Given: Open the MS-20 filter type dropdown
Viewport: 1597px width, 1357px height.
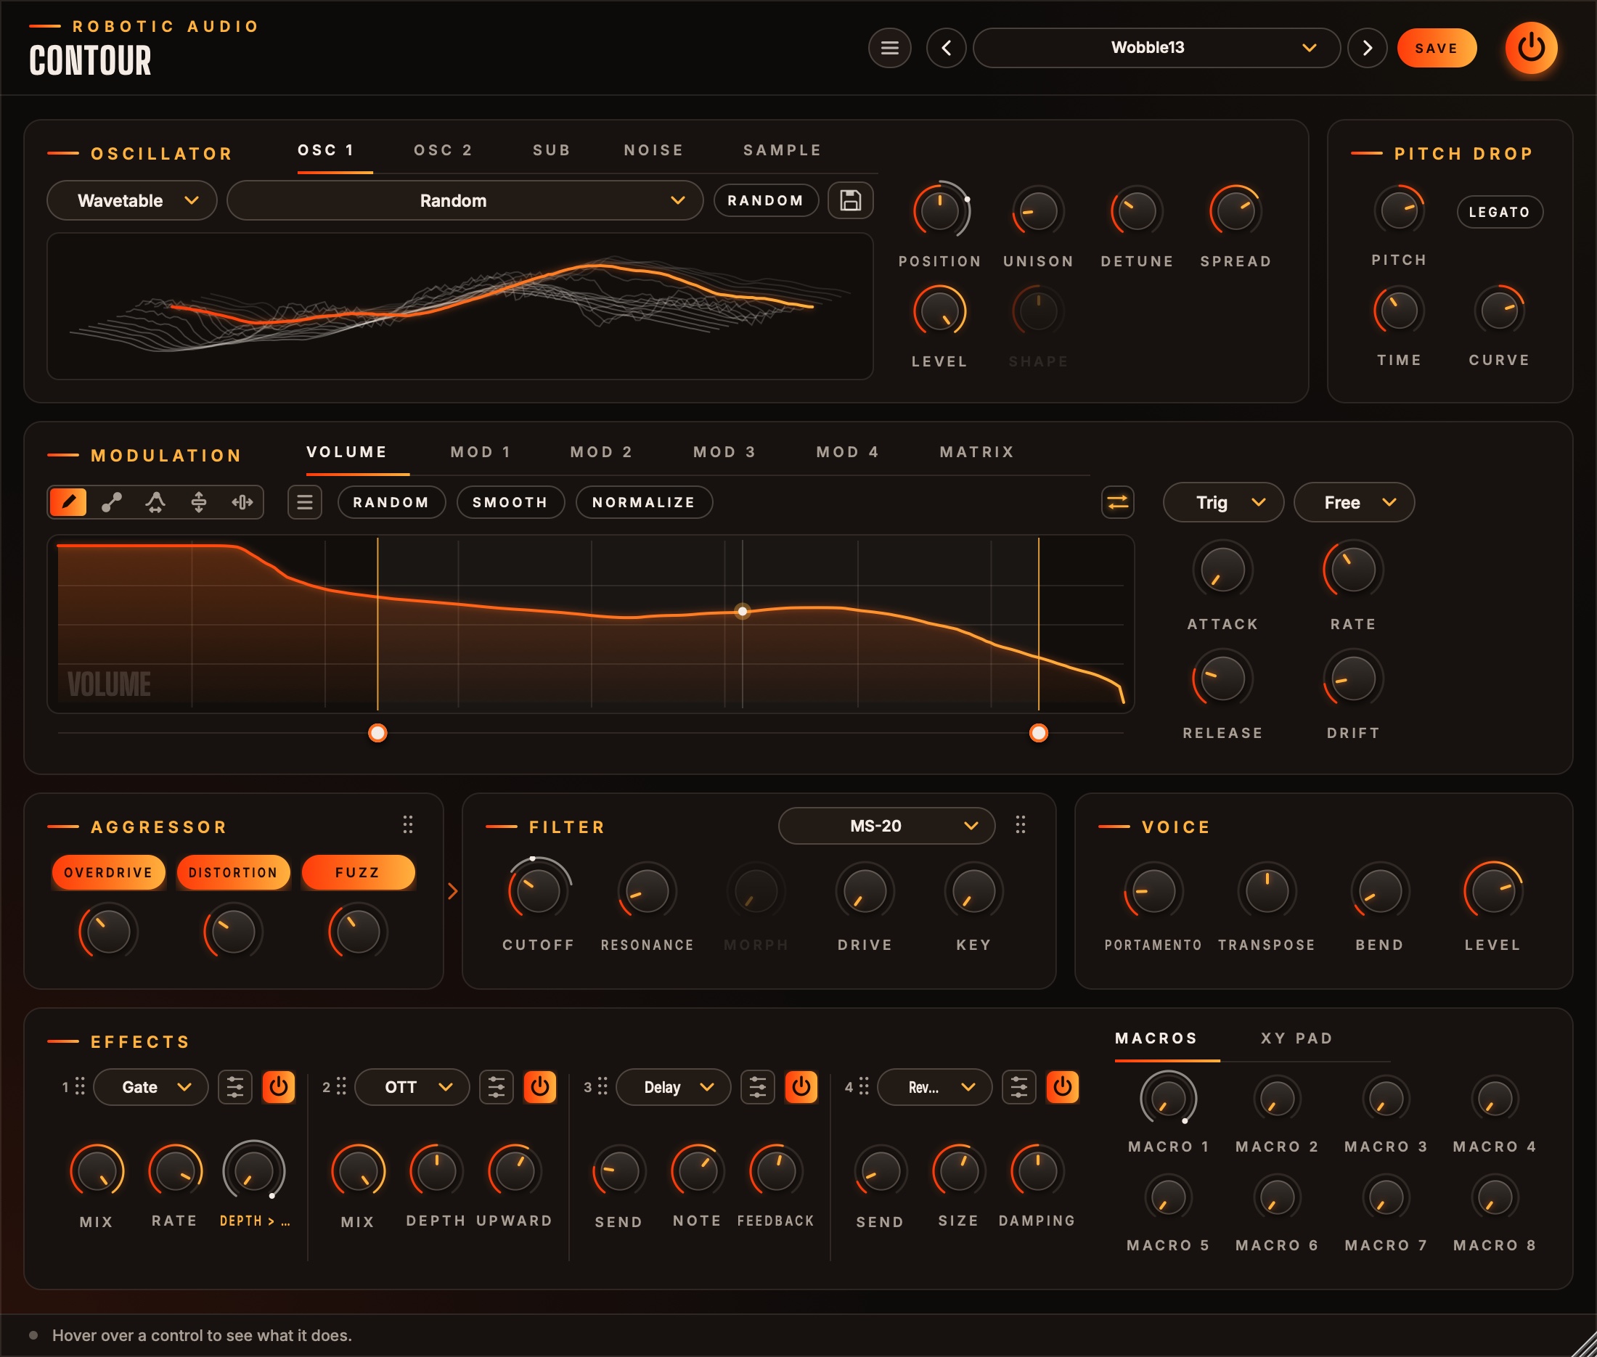Looking at the screenshot, I should [886, 825].
